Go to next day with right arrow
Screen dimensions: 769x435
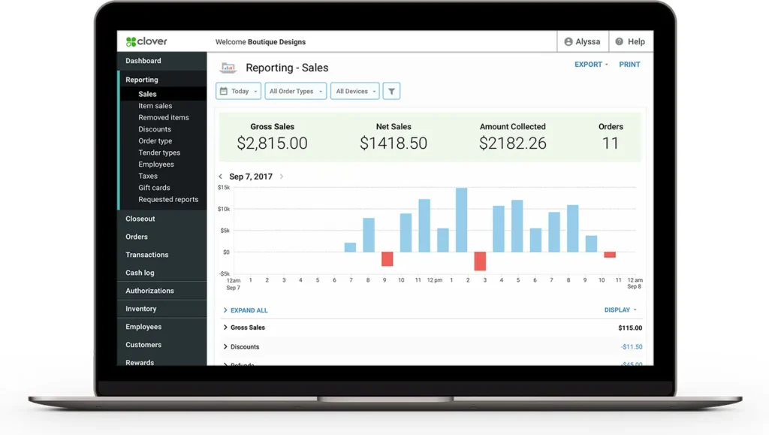pyautogui.click(x=282, y=177)
